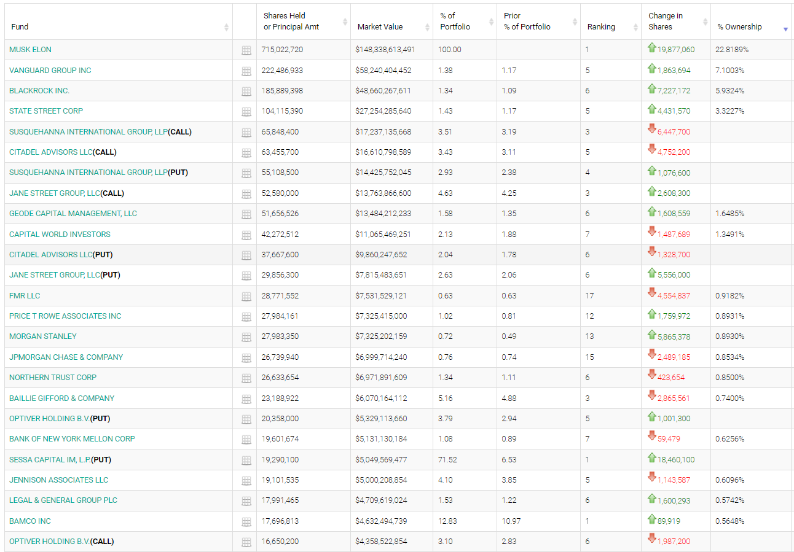Screen dimensions: 794x552
Task: Open SUSQUEHANNA INTERNATIONAL GROUP, LLP(CALL) link
Action: (x=100, y=132)
